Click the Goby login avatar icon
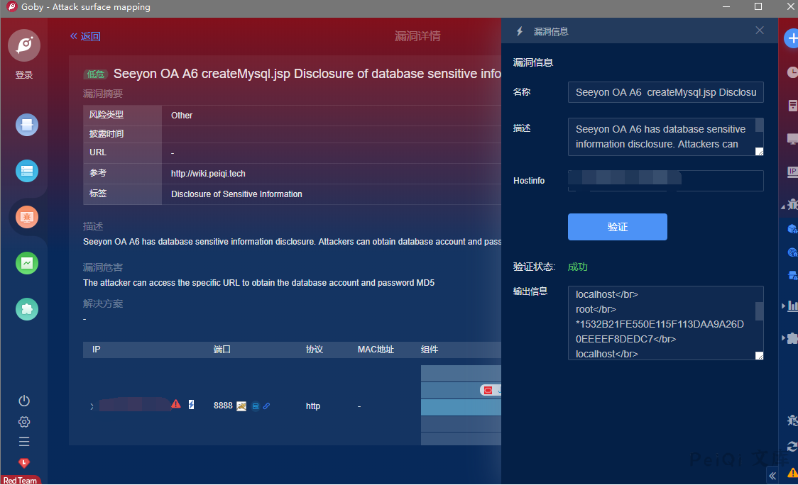The height and width of the screenshot is (485, 798). tap(24, 46)
